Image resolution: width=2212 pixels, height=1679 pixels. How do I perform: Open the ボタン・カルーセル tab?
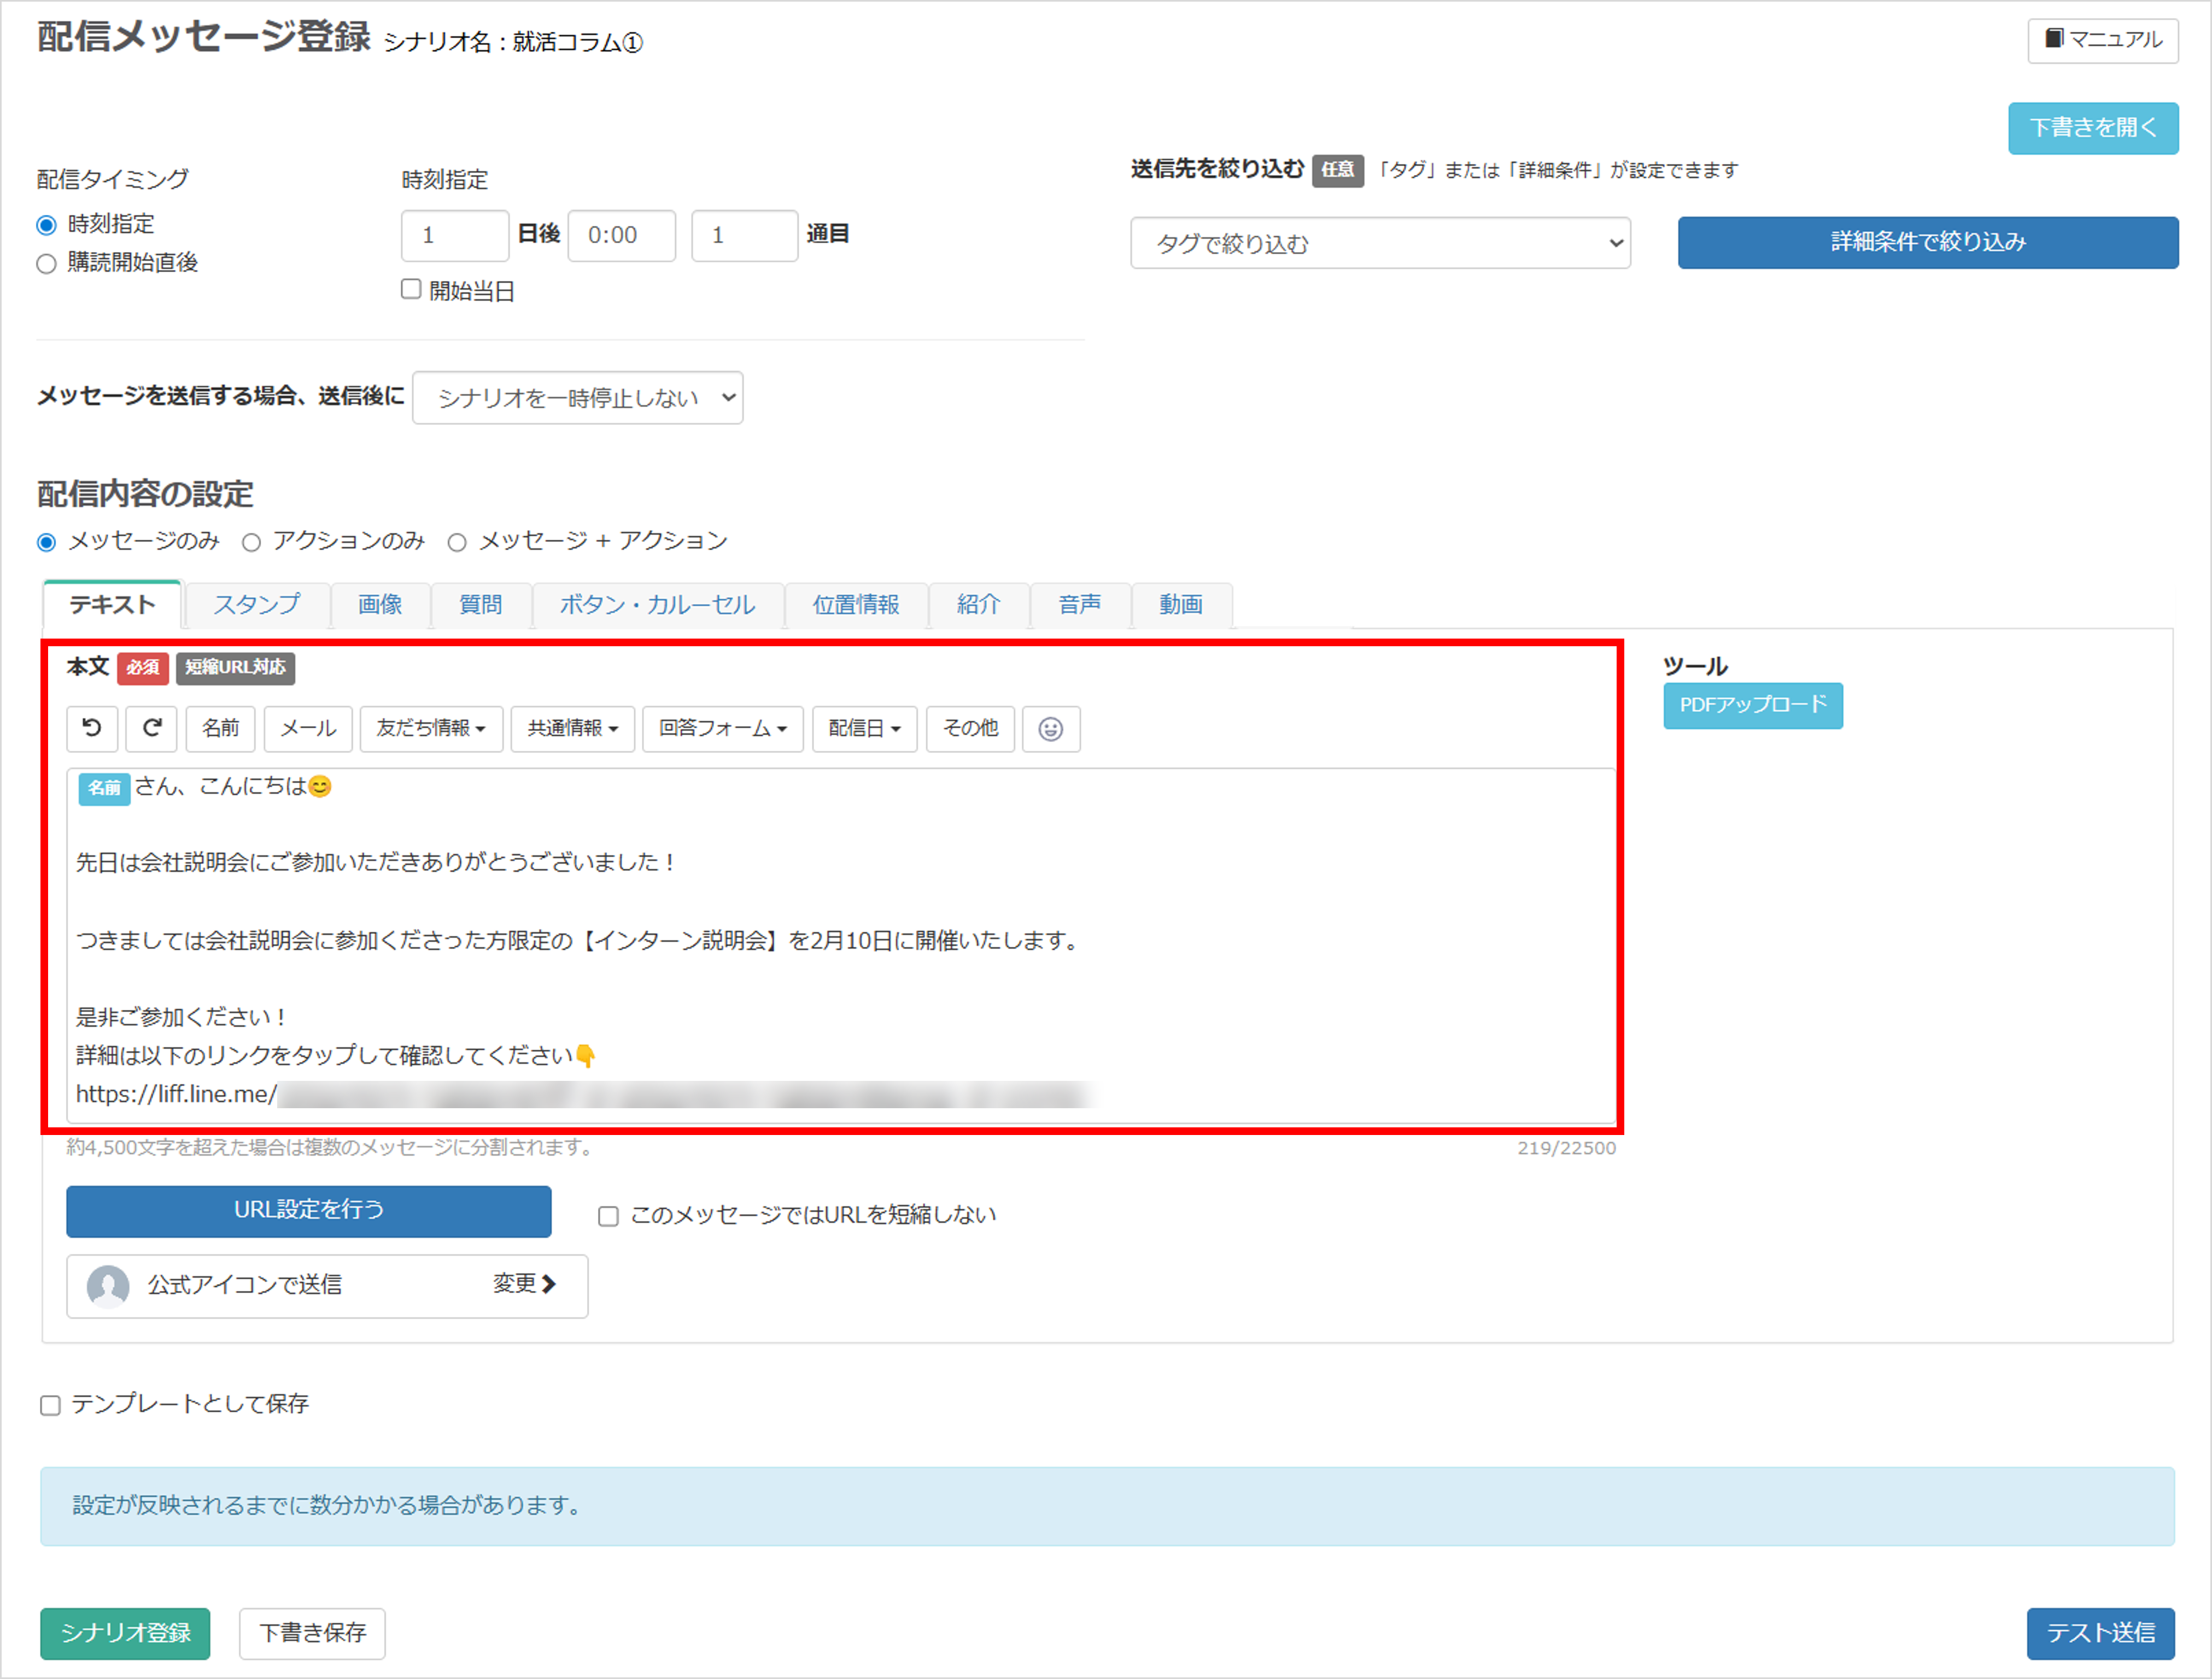(x=657, y=605)
